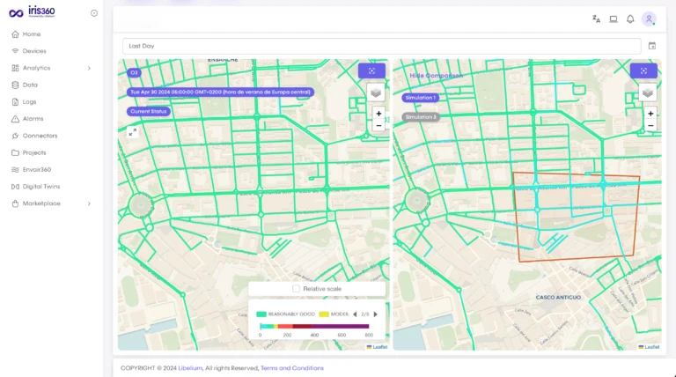The width and height of the screenshot is (676, 377).
Task: Click the Connectors plug icon
Action: [15, 136]
